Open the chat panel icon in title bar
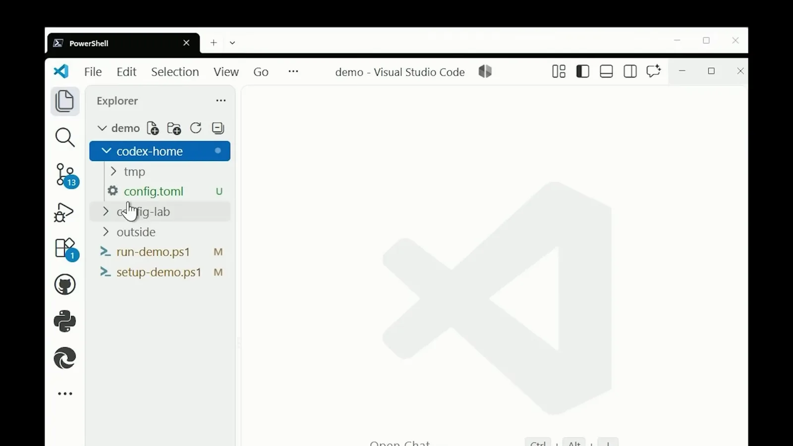 [654, 72]
